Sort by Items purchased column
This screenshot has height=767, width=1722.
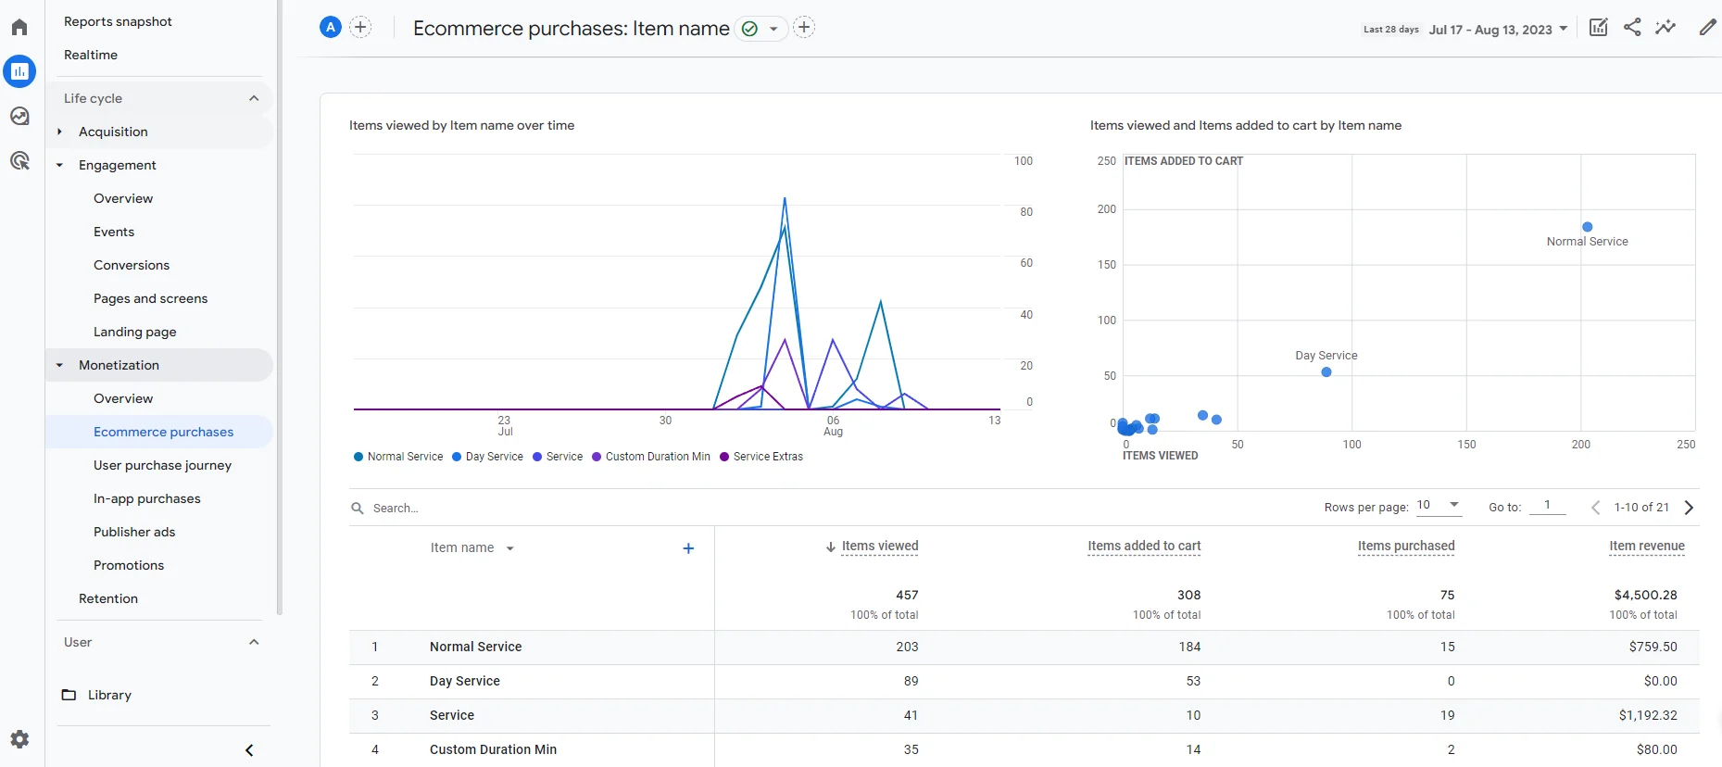click(x=1406, y=547)
